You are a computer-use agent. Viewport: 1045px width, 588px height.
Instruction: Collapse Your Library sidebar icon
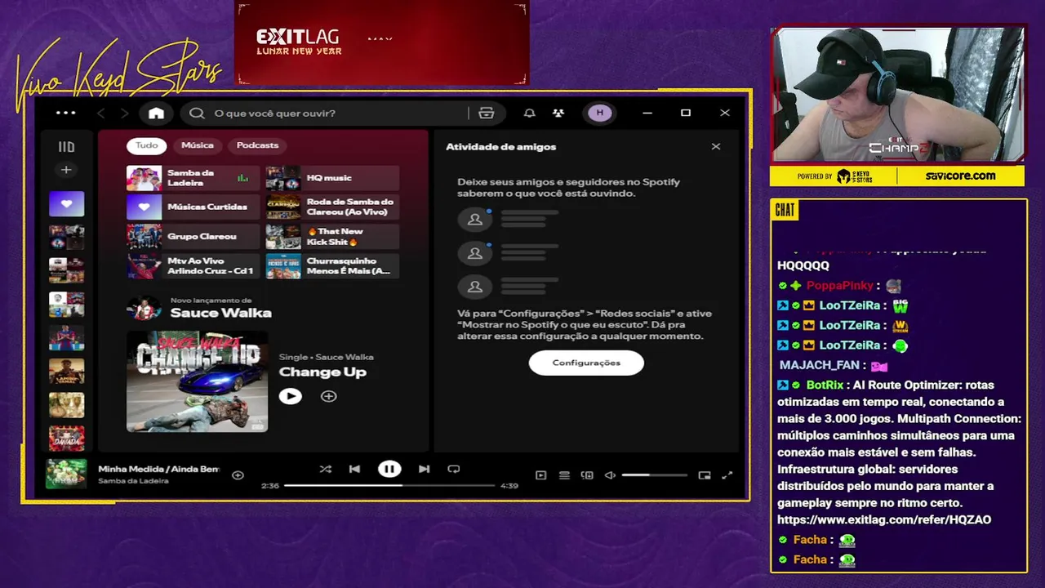(66, 147)
